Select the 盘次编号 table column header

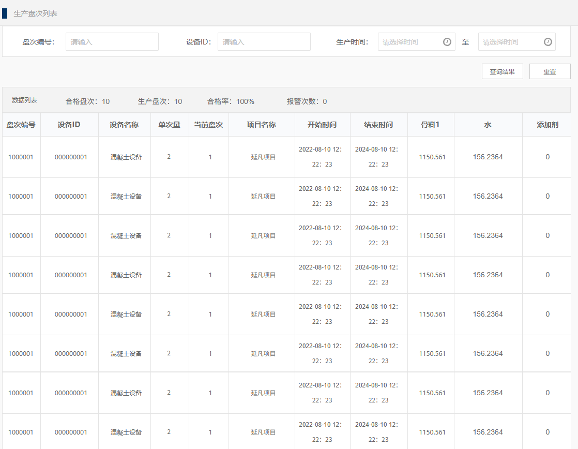[x=21, y=125]
